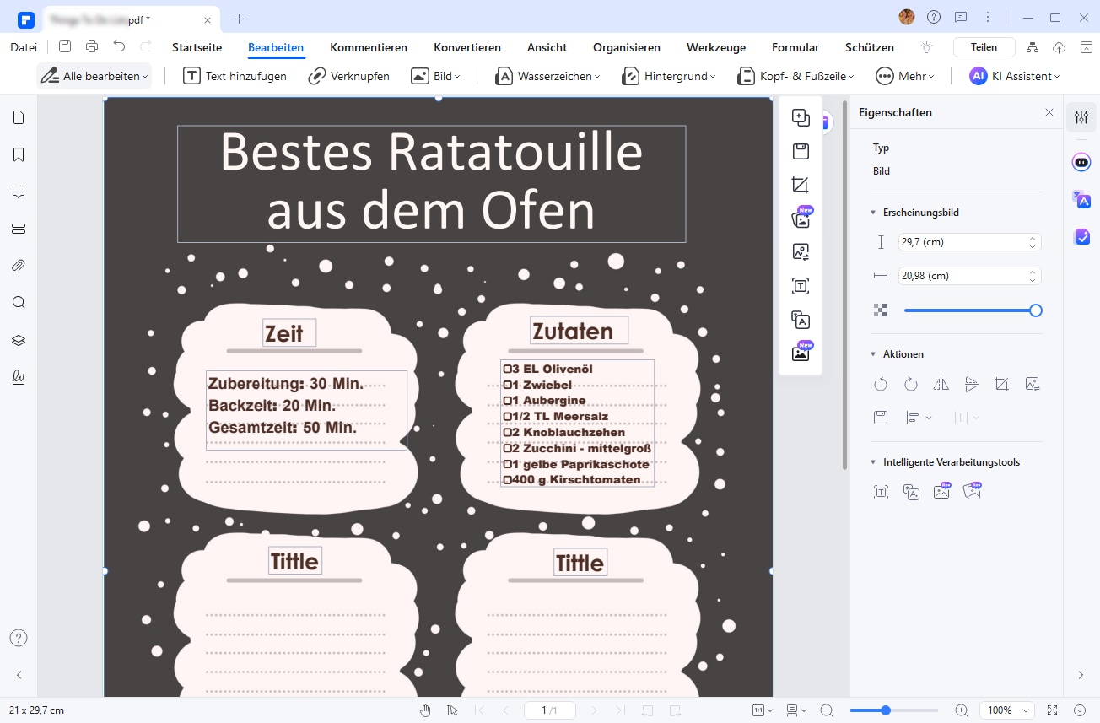Rotate image counterclockwise in Aktionen

pyautogui.click(x=881, y=385)
